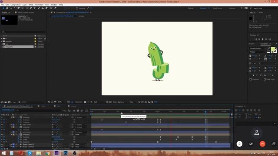This screenshot has height=156, width=278.
Task: Select the Hand tool
Action: pos(7,8)
